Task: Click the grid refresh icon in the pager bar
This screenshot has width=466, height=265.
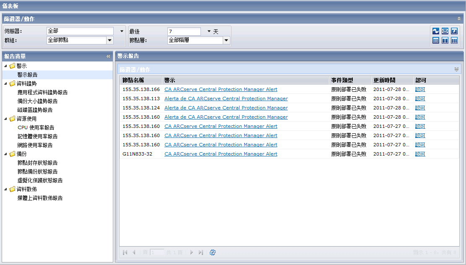Action: click(213, 252)
